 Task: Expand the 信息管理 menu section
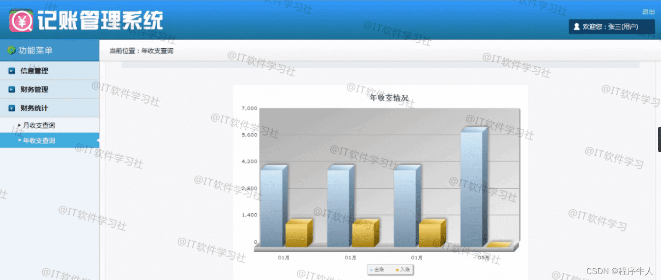pyautogui.click(x=50, y=71)
